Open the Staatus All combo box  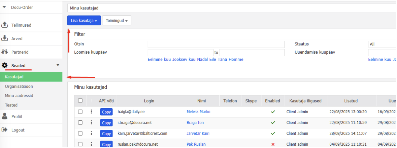tap(382, 44)
